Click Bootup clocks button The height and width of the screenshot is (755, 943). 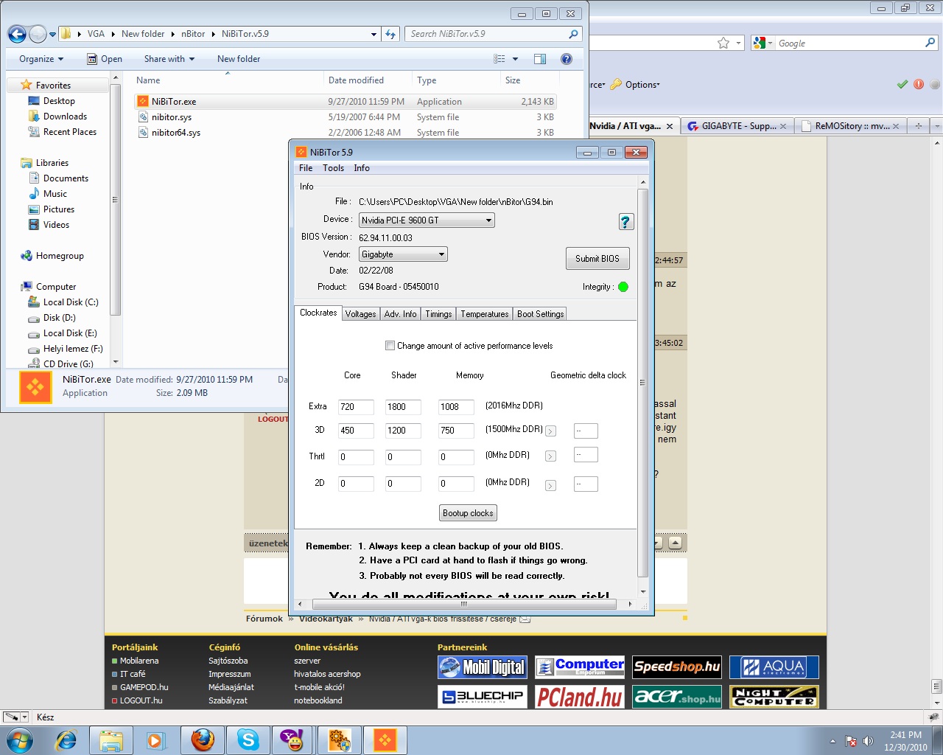[x=468, y=513]
